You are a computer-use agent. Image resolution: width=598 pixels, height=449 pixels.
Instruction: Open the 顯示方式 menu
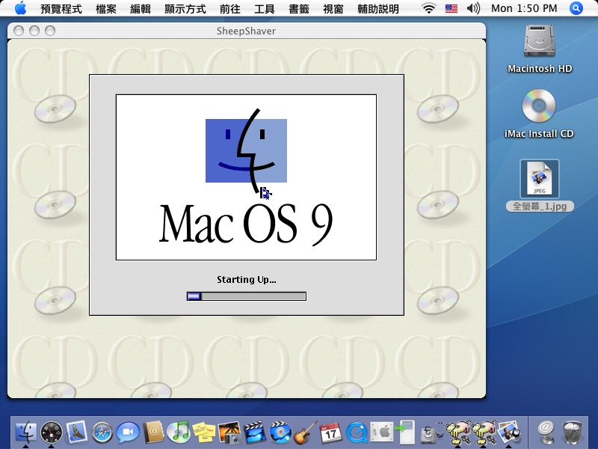point(185,8)
